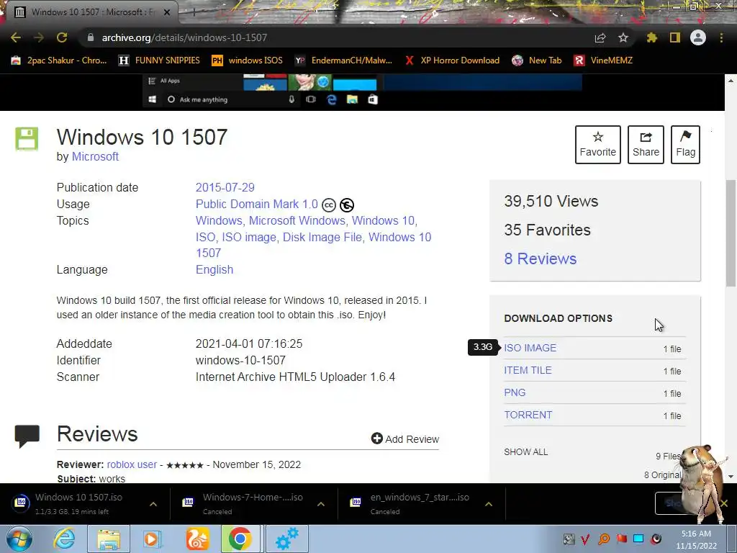
Task: Open the English language link
Action: tap(214, 270)
